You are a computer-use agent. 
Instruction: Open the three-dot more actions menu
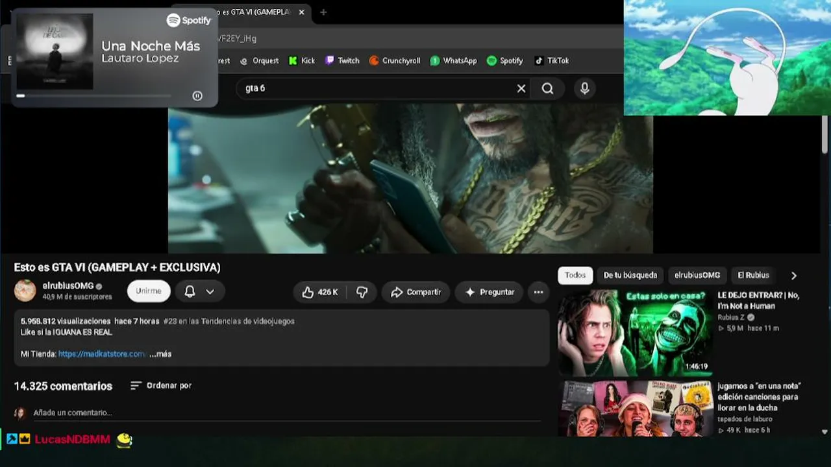pyautogui.click(x=538, y=292)
